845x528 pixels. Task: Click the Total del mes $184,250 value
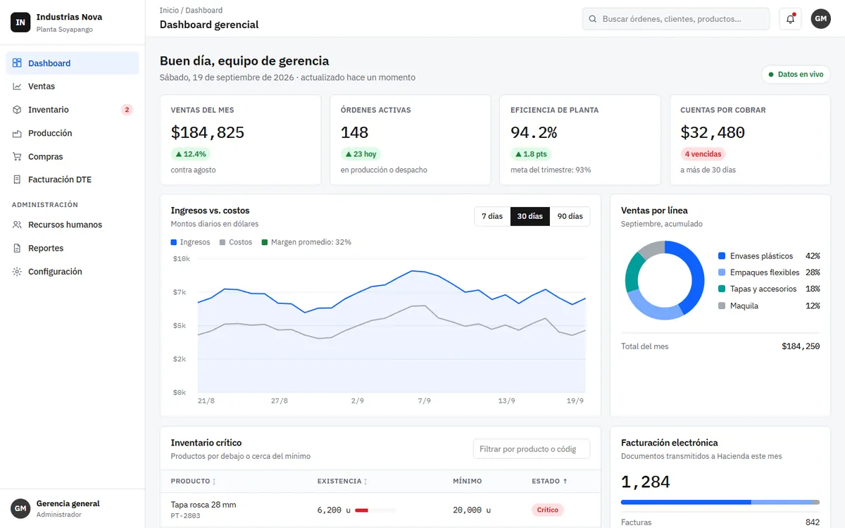click(801, 346)
